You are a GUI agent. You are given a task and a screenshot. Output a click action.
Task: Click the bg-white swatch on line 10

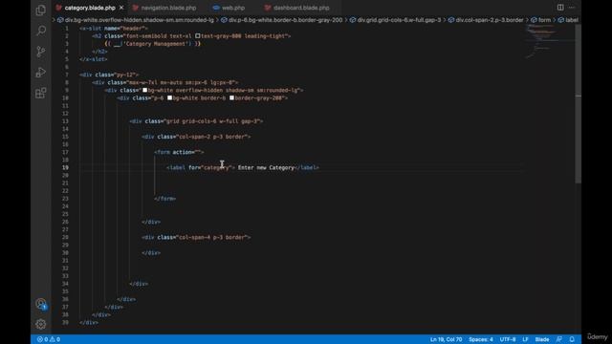tap(170, 97)
